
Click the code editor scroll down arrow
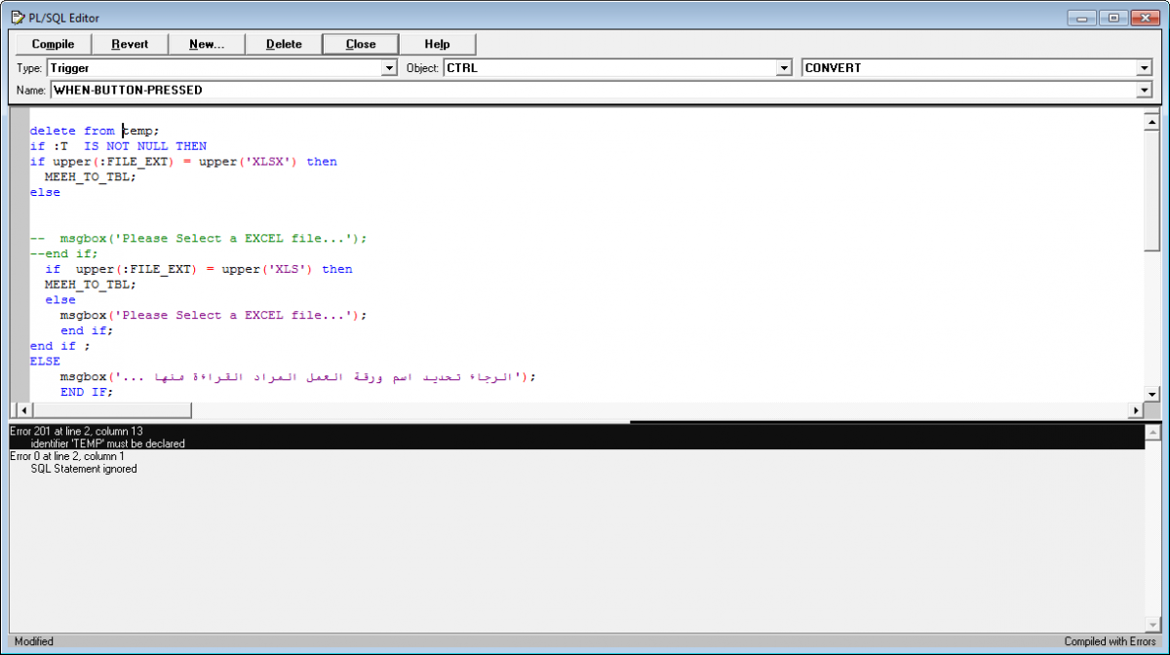(x=1151, y=394)
